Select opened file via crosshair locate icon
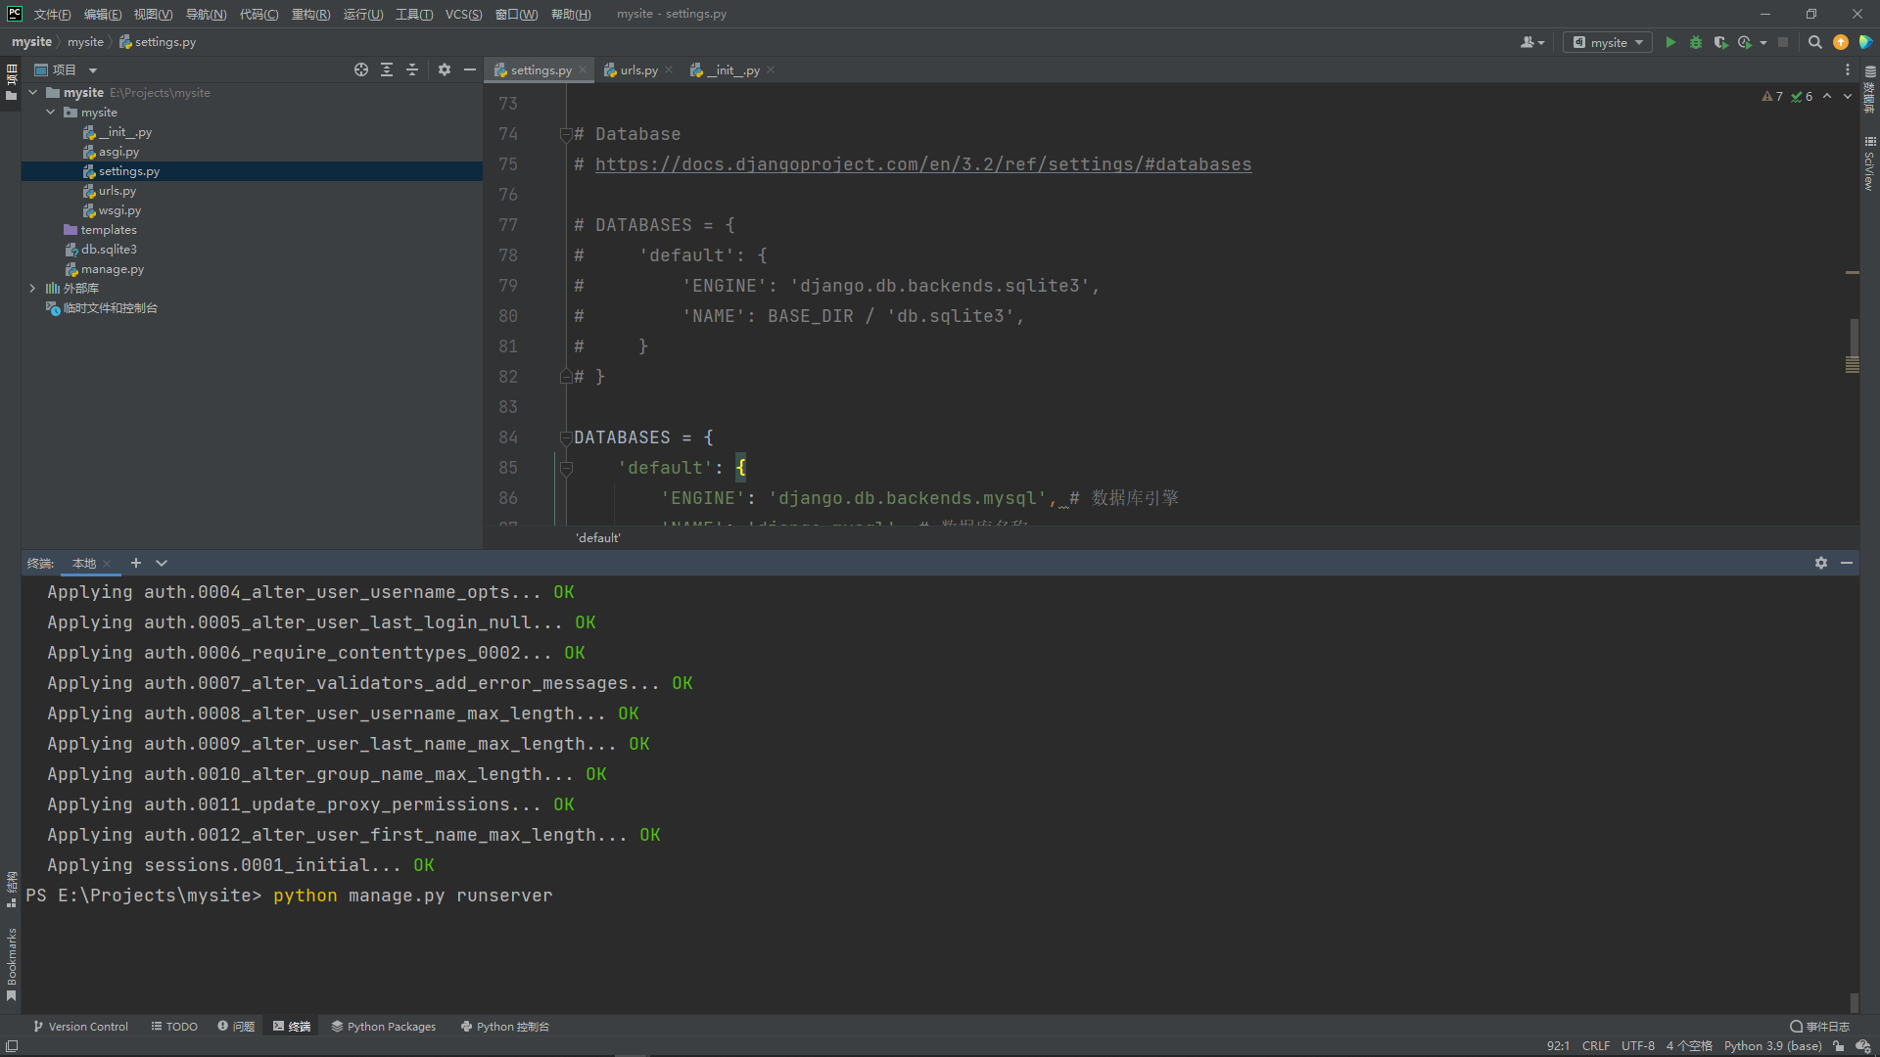 click(x=361, y=69)
